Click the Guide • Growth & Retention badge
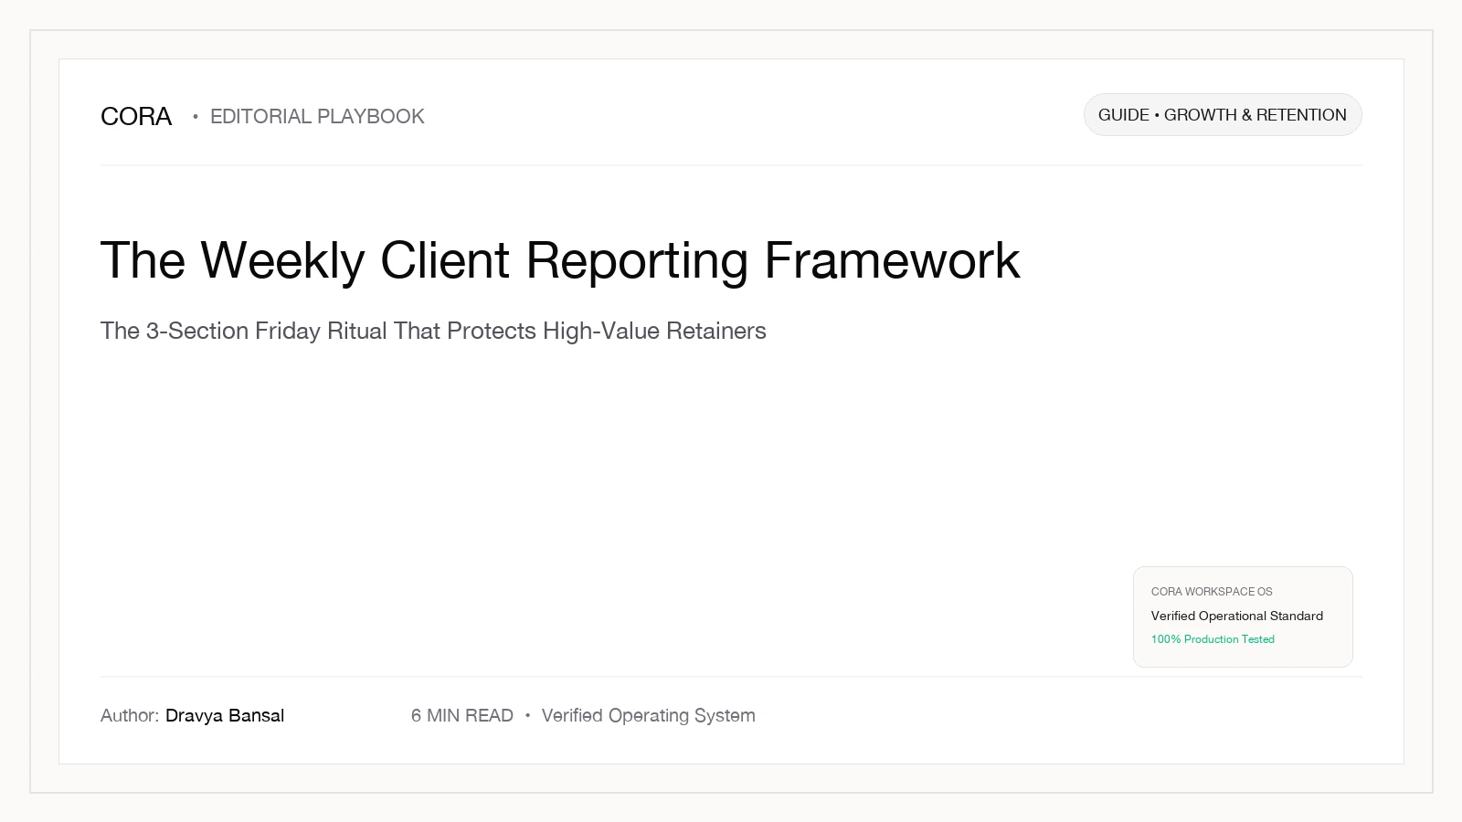This screenshot has width=1462, height=822. click(x=1223, y=115)
